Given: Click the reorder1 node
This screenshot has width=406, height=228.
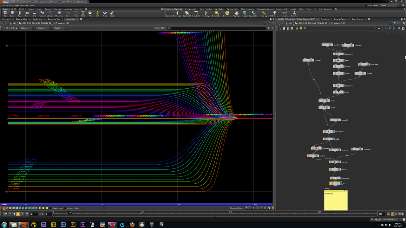Looking at the screenshot, I should (335, 178).
